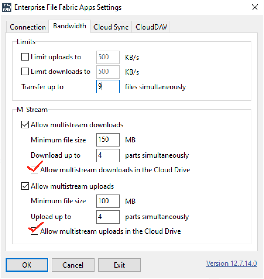The height and width of the screenshot is (279, 264).
Task: Click the SME app icon in title bar
Action: point(6,7)
